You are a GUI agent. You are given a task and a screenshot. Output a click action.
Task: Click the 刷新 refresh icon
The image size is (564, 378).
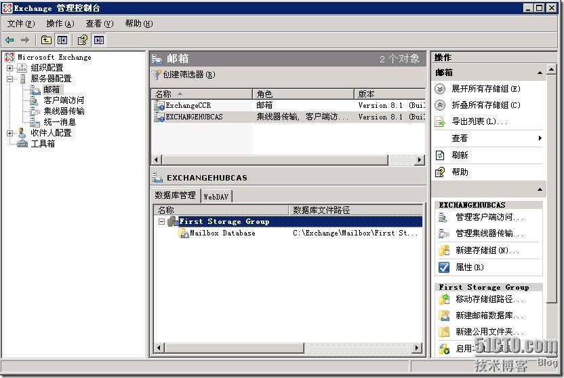(x=440, y=155)
